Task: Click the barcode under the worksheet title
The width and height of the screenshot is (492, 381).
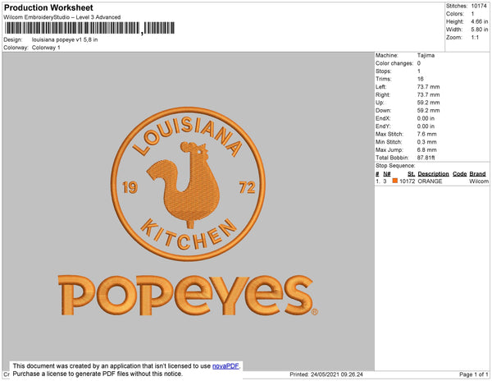Action: (x=89, y=28)
